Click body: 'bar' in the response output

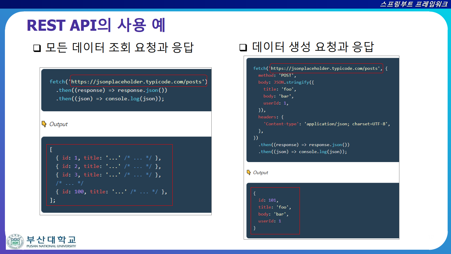[273, 214]
